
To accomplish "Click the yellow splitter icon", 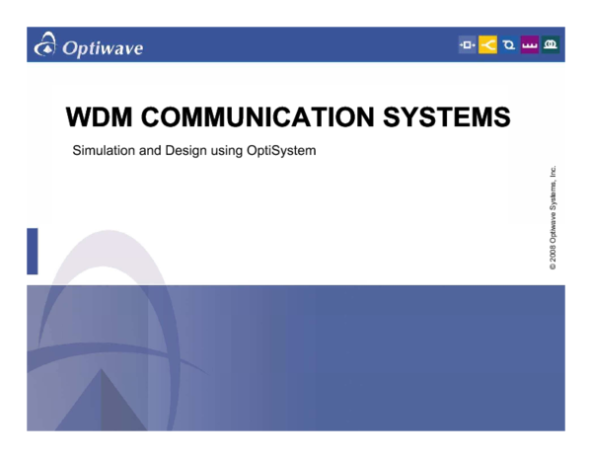I will [x=487, y=45].
